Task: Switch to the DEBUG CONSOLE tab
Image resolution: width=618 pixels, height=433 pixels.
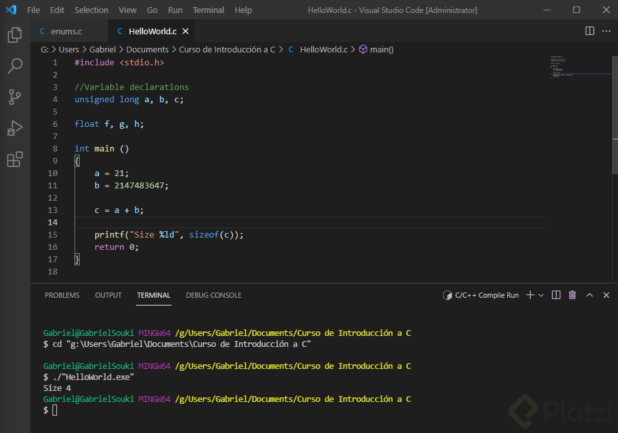Action: click(x=214, y=295)
